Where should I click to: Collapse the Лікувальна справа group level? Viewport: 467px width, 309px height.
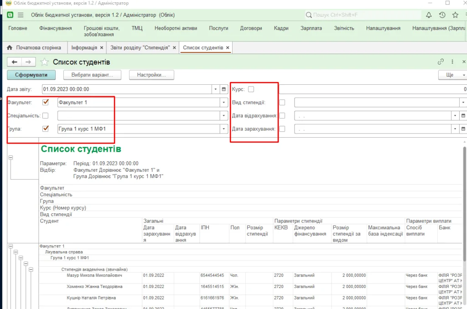[16, 252]
